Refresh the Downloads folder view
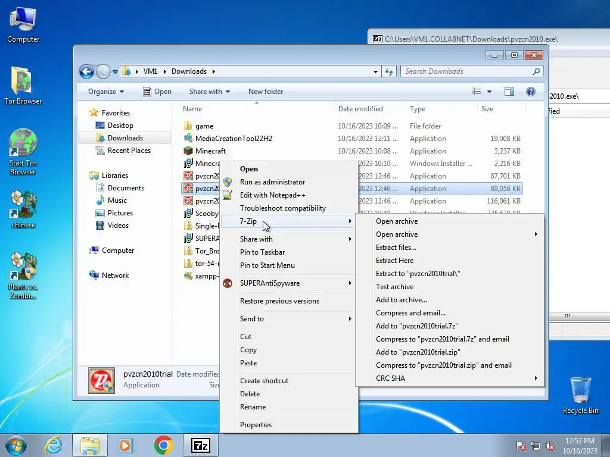 click(x=389, y=71)
